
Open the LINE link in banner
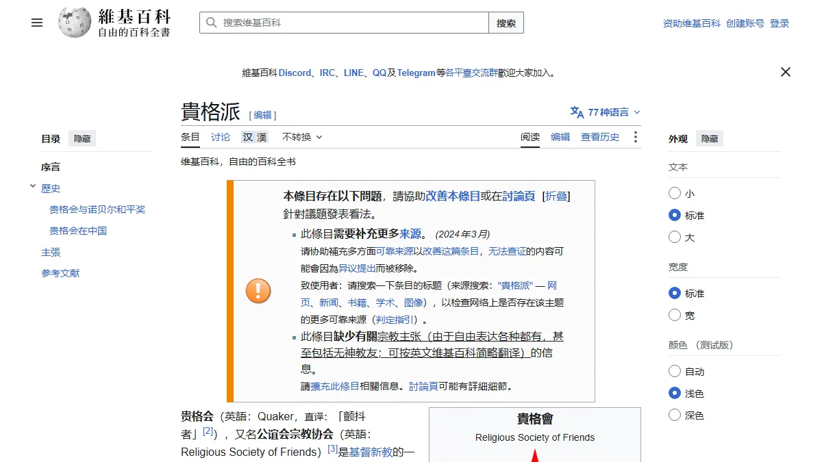[353, 73]
